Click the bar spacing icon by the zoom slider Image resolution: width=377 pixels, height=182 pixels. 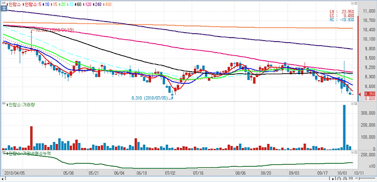[x=351, y=178]
